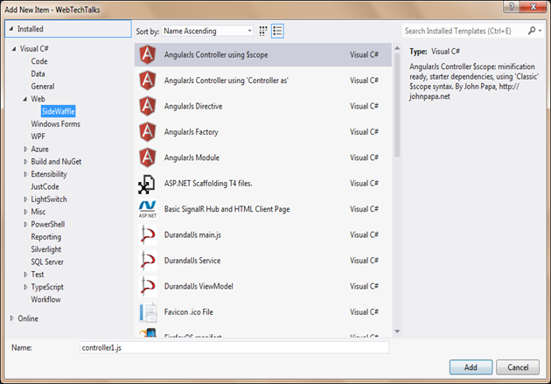Click the Basic SignalR Hub ASP.NET icon
Screen dimensions: 551x384
[x=147, y=209]
